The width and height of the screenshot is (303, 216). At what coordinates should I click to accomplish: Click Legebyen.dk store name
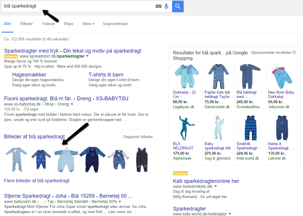(x=184, y=107)
